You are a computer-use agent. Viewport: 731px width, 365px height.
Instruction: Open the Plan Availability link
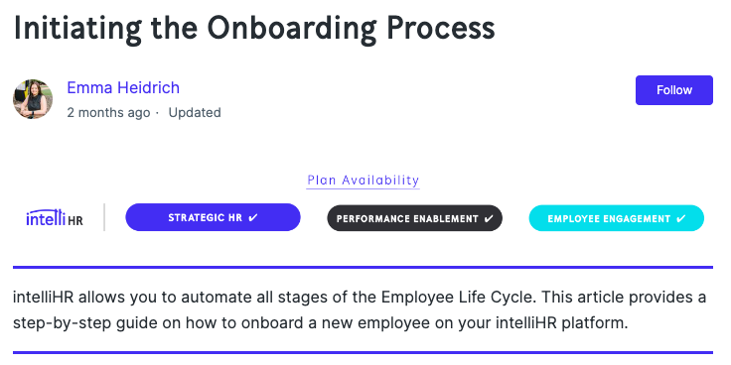point(364,181)
